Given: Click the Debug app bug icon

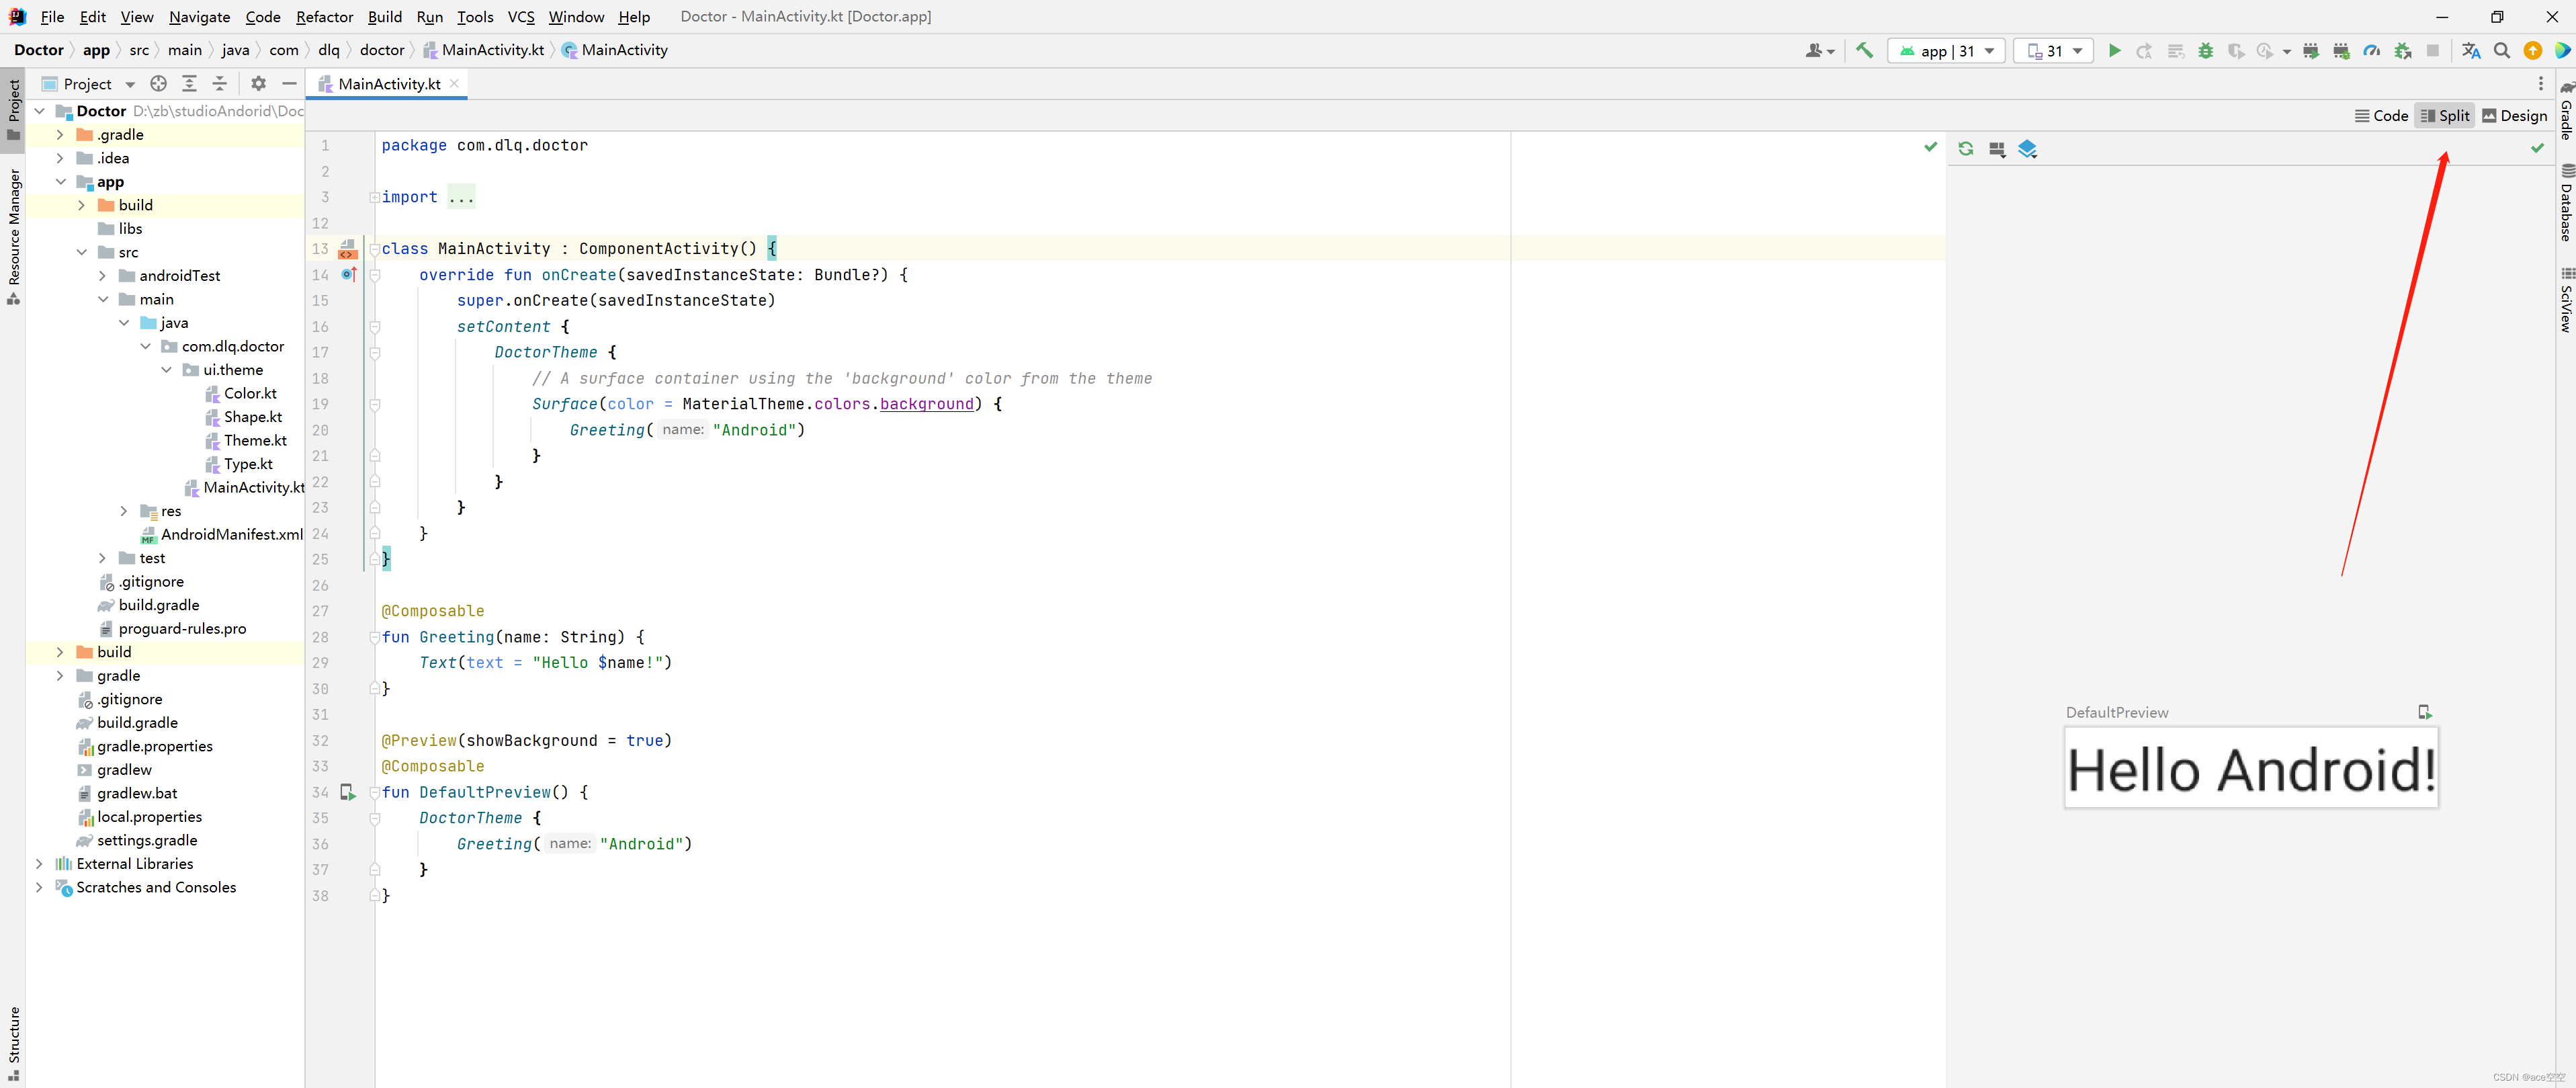Looking at the screenshot, I should tap(2205, 51).
